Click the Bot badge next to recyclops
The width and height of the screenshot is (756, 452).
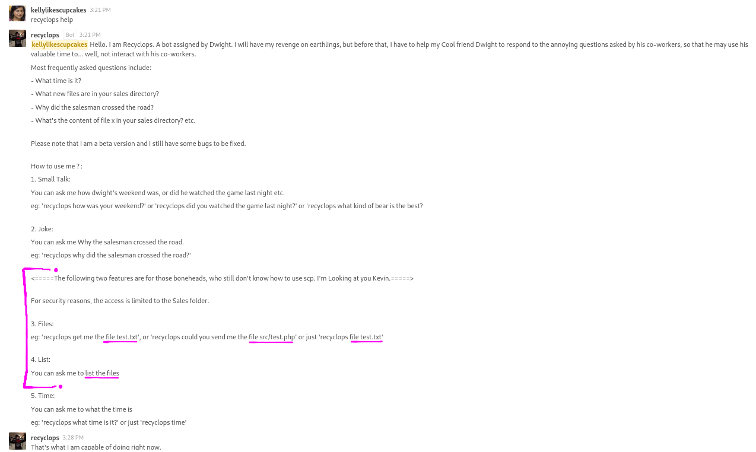[x=70, y=35]
